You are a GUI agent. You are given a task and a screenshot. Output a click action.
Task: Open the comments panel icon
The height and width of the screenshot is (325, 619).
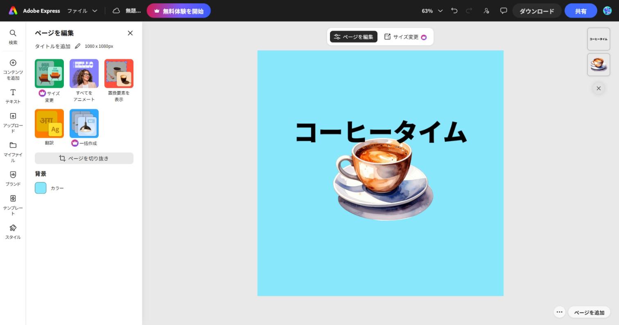click(504, 11)
